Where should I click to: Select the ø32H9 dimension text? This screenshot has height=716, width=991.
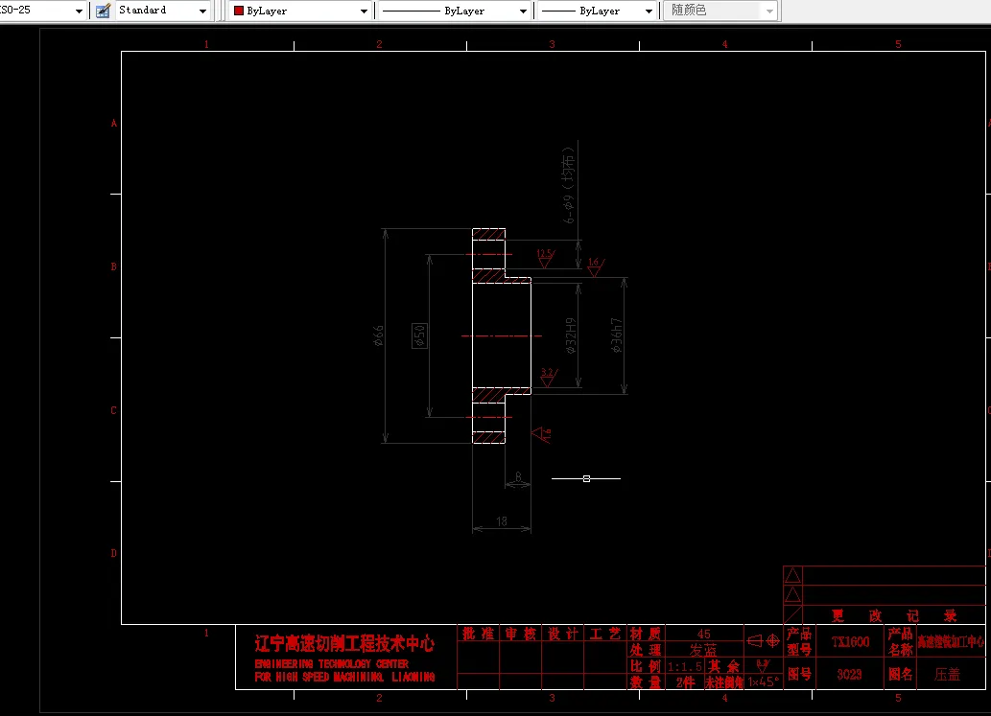(x=571, y=335)
